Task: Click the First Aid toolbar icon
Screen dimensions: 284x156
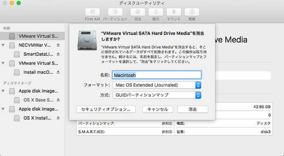Action: pos(92,12)
